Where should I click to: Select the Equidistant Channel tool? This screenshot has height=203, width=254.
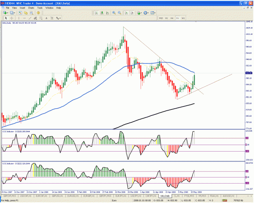tap(35, 18)
